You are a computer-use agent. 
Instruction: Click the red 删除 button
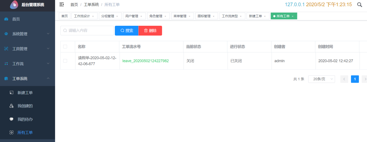(x=150, y=31)
